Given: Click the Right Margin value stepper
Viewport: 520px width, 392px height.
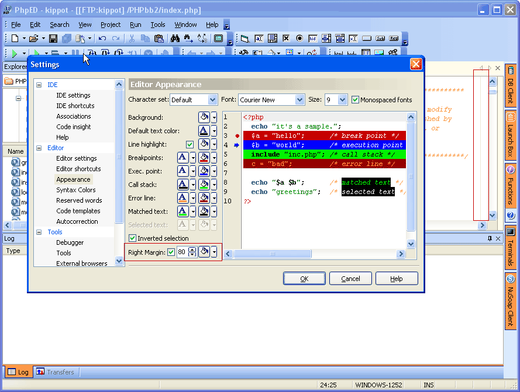Looking at the screenshot, I should pos(192,252).
